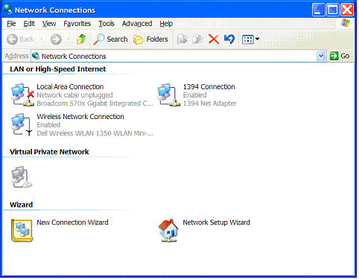Click the New Connection Wizard icon
The height and width of the screenshot is (279, 359).
[22, 230]
